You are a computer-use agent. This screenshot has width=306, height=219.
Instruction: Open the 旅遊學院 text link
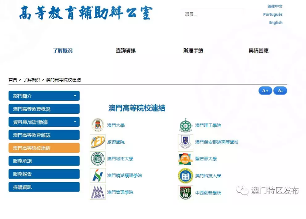[x=116, y=142]
